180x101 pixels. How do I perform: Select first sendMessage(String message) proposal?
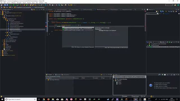[x=78, y=28]
